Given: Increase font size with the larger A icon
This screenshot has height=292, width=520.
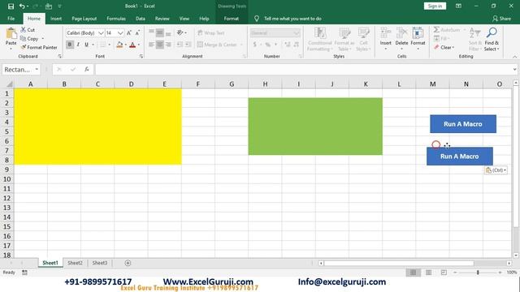Looking at the screenshot, I should (129, 32).
